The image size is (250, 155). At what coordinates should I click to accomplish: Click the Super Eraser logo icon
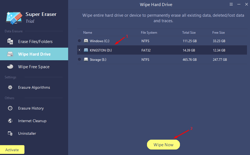coord(14,18)
